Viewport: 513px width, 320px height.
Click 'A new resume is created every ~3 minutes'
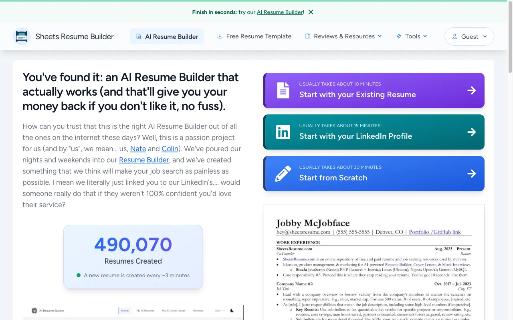pyautogui.click(x=137, y=275)
